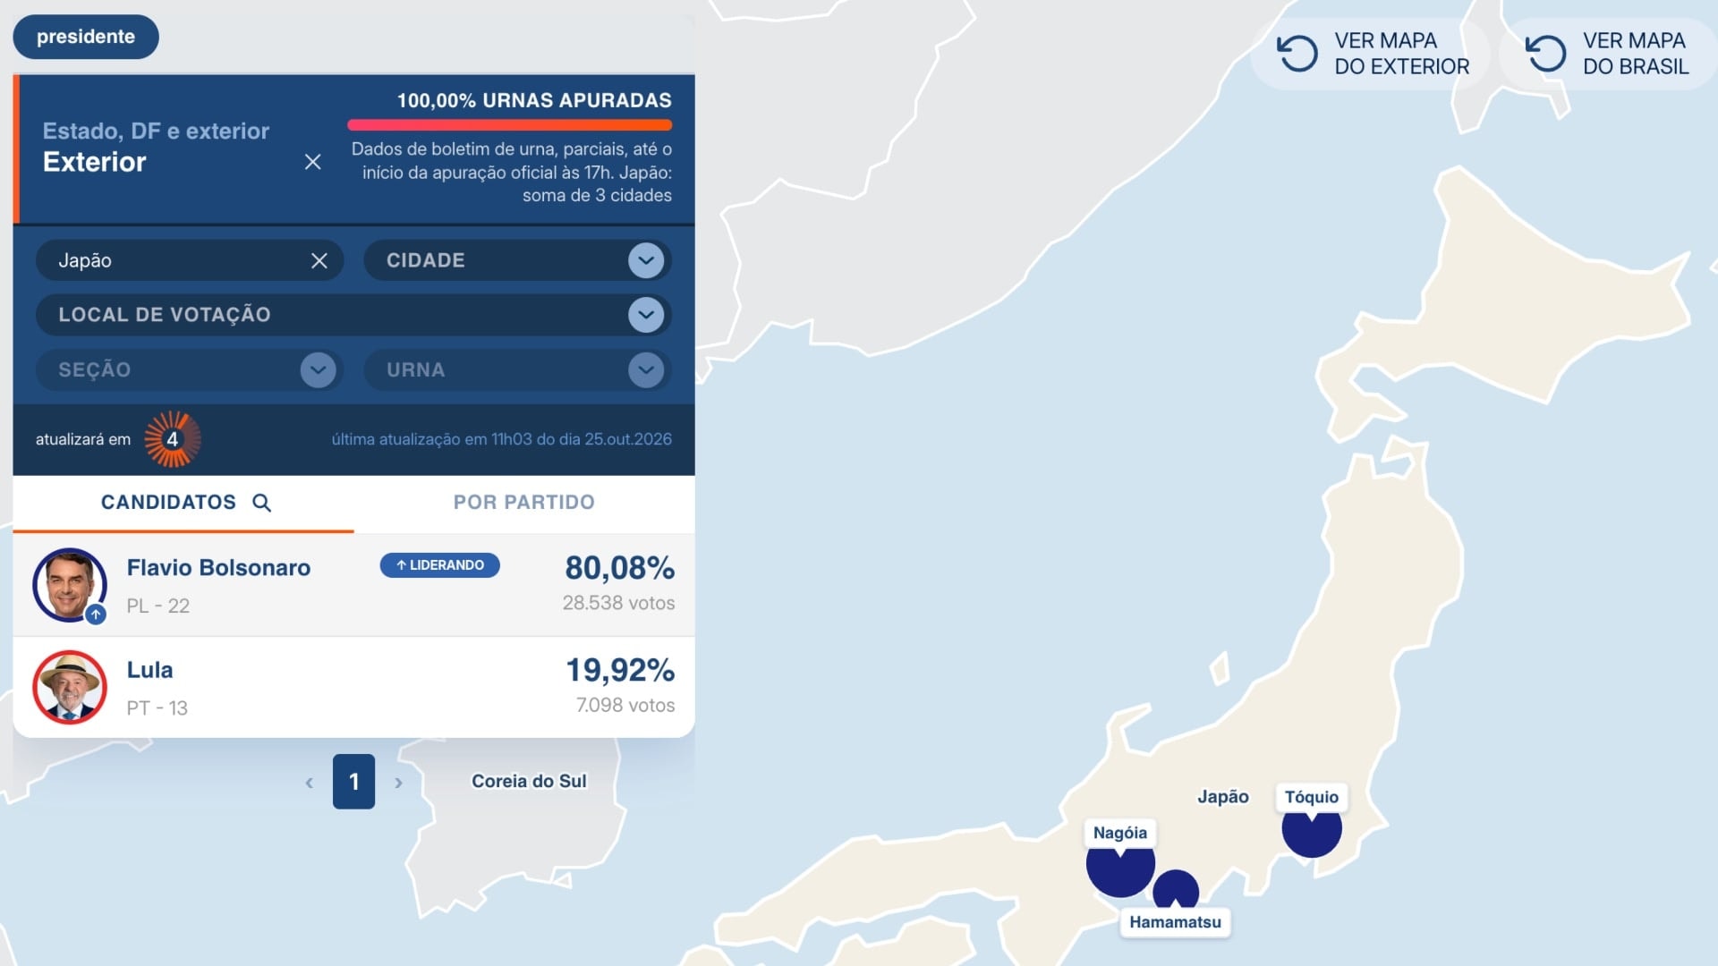
Task: Open the SEÇÃO dropdown
Action: 190,369
